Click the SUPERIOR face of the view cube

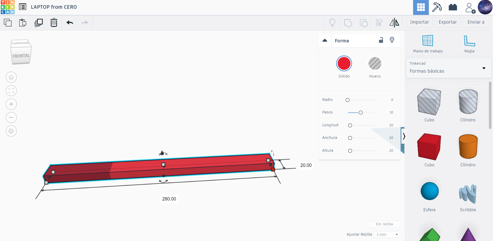coord(20,43)
